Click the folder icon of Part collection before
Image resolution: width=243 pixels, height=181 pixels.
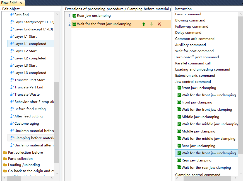pyautogui.click(x=5, y=153)
